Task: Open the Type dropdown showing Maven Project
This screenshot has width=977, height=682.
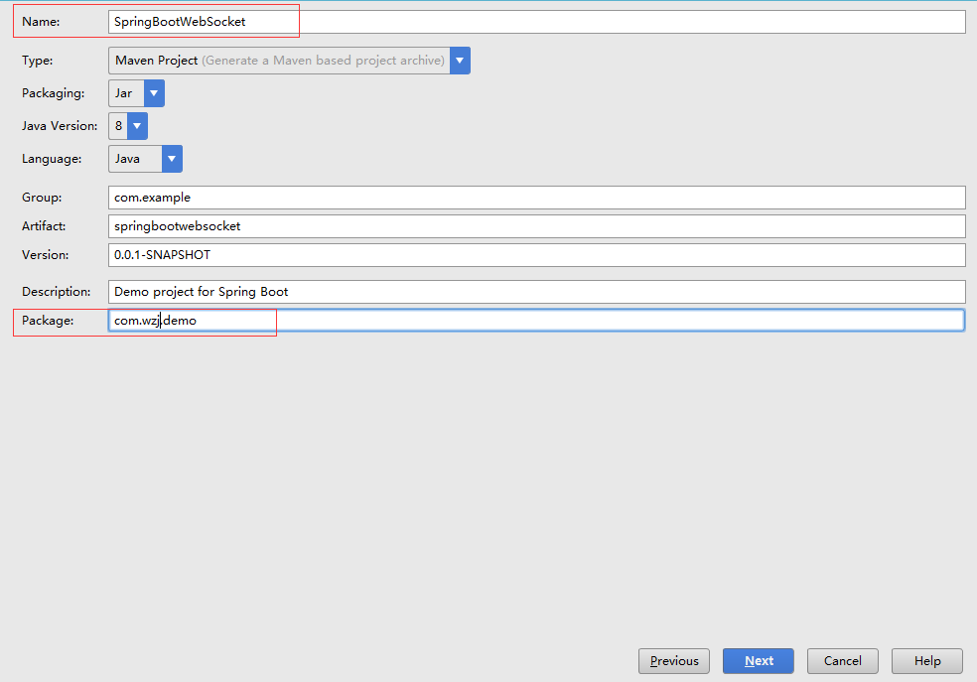Action: pyautogui.click(x=289, y=61)
